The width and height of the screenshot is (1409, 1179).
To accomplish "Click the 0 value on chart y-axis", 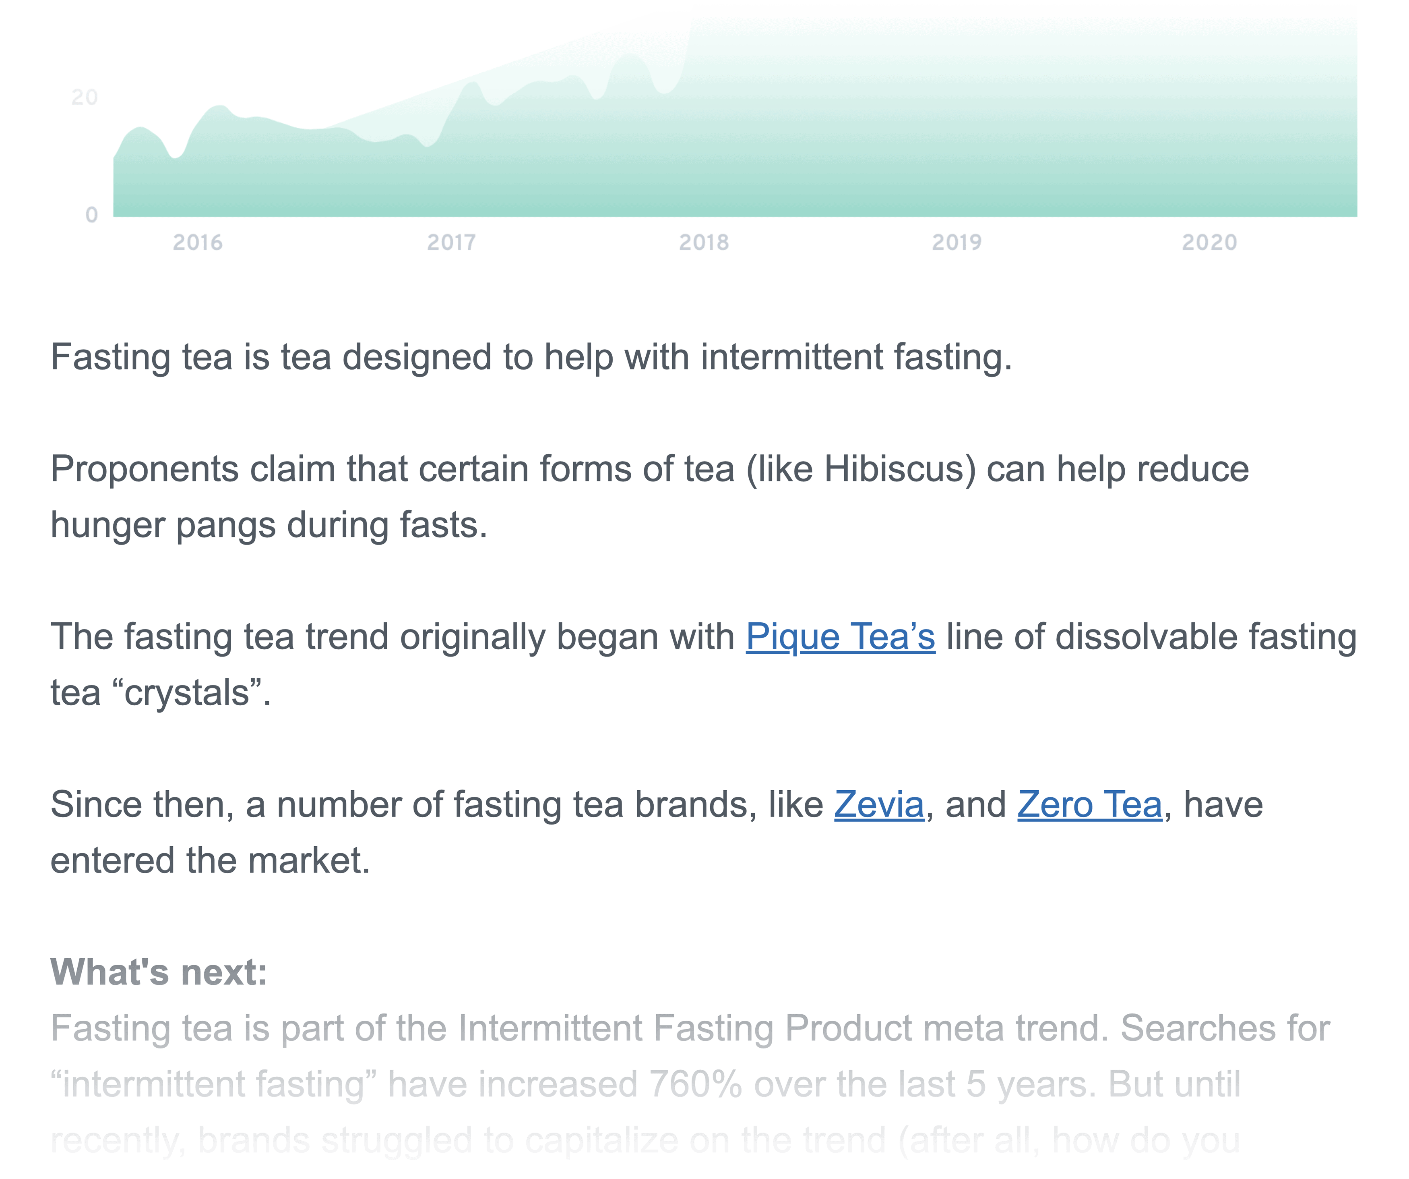I will pos(91,215).
